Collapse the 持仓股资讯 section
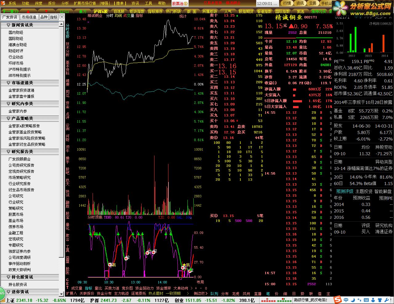The image size is (394, 304). [x=30, y=277]
